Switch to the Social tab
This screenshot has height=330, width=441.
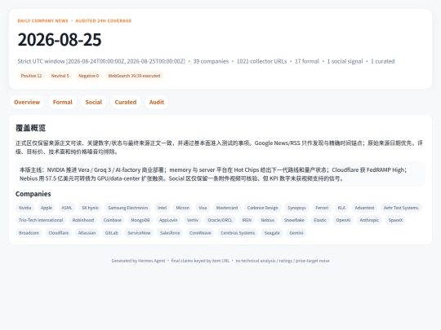(94, 102)
